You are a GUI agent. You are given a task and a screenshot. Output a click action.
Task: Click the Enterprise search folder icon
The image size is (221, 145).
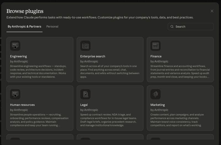(x=85, y=46)
